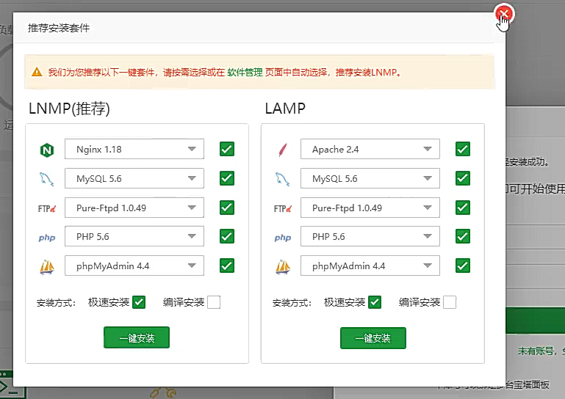The height and width of the screenshot is (399, 565).
Task: Click the warning triangle icon in notice
Action: click(37, 72)
